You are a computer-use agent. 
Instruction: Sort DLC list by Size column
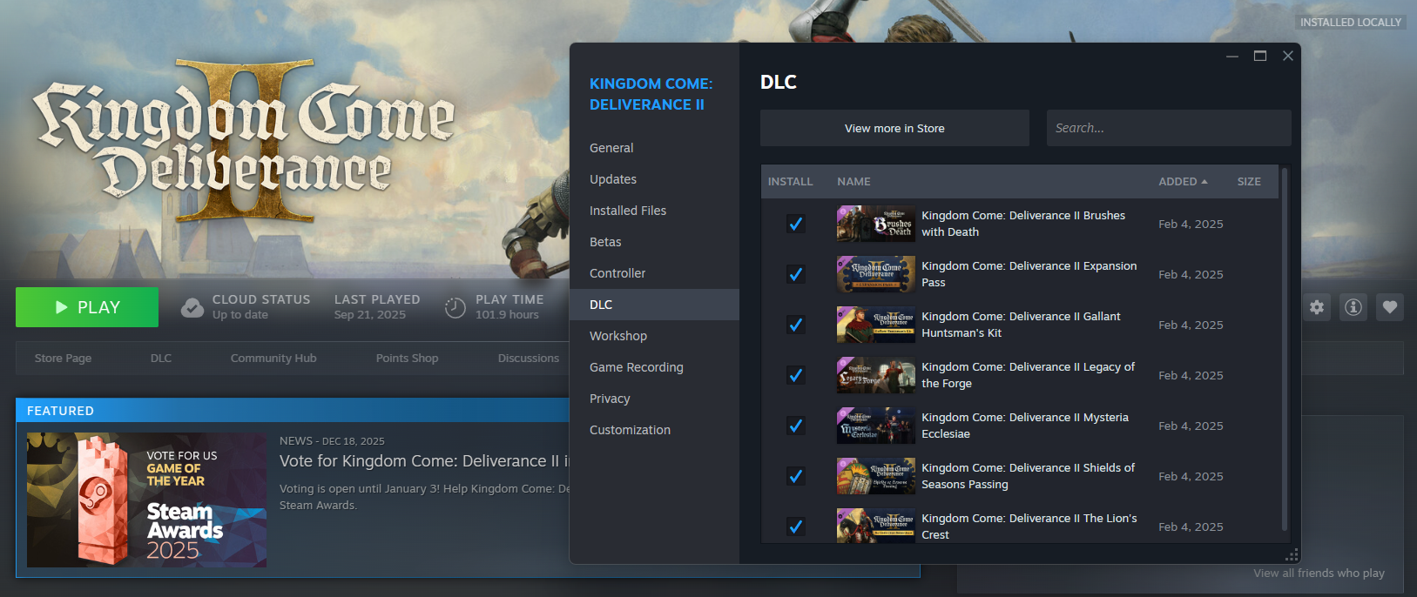point(1249,182)
